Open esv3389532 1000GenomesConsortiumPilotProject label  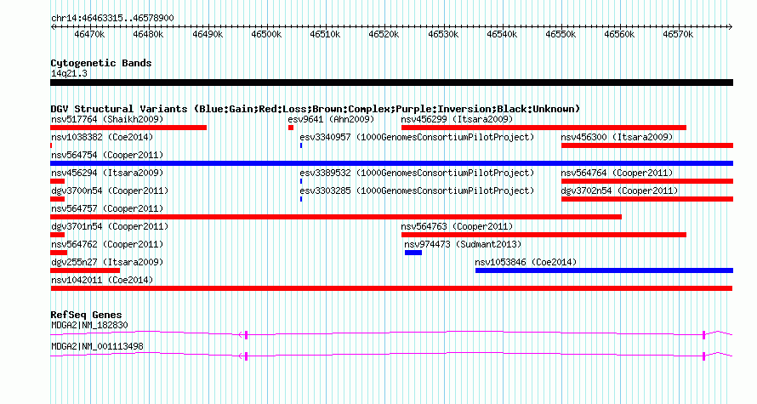coord(417,173)
